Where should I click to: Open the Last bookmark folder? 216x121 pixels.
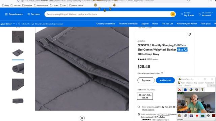(x=63, y=5)
